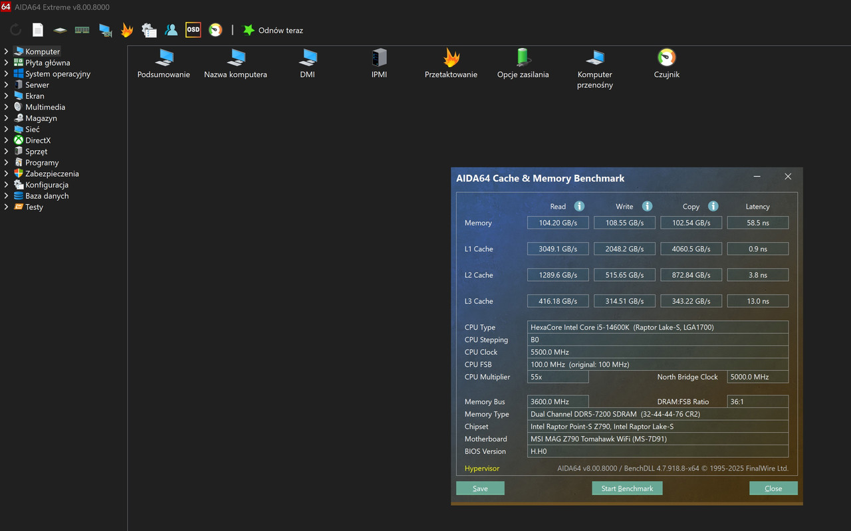Expand the System operacyjny tree node arrow
851x531 pixels.
coord(6,74)
